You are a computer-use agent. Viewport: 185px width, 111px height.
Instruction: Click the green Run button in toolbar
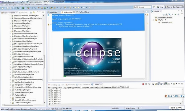[x=23, y=8]
